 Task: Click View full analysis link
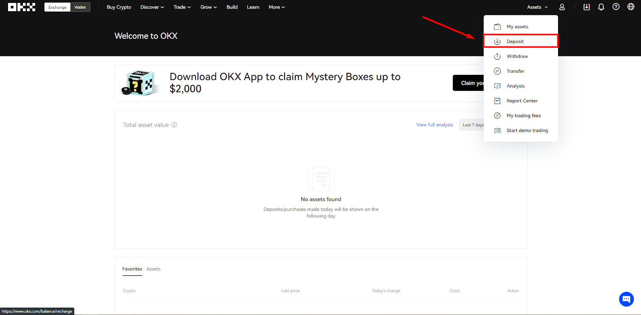click(x=435, y=125)
